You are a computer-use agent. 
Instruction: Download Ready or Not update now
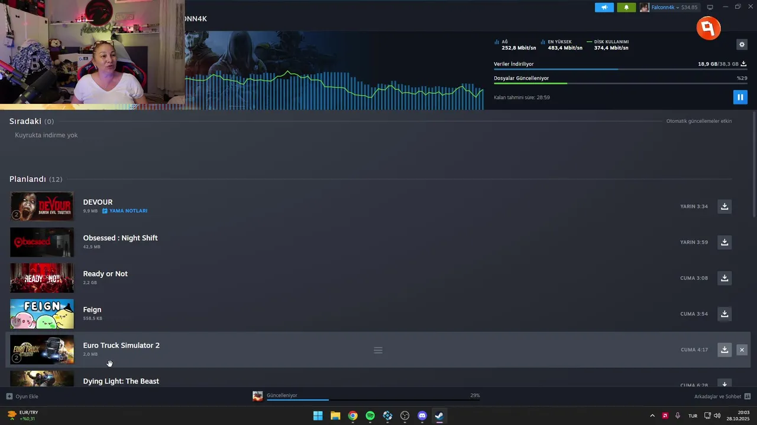(724, 278)
